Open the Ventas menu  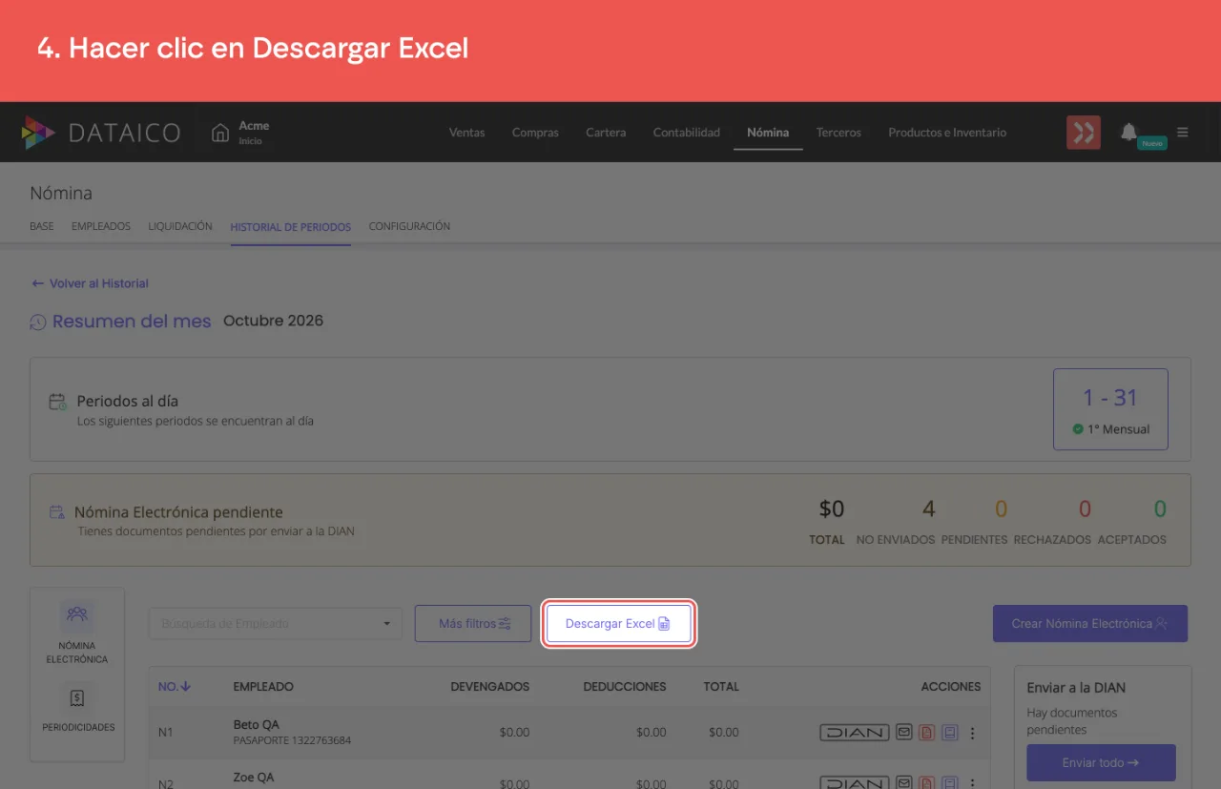tap(466, 133)
